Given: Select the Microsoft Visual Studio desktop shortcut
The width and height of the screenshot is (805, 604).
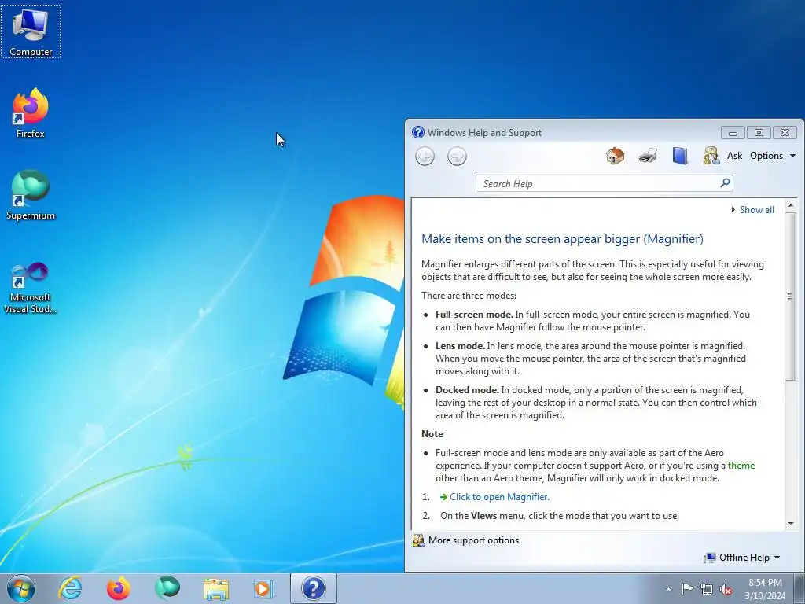Looking at the screenshot, I should pyautogui.click(x=31, y=288).
